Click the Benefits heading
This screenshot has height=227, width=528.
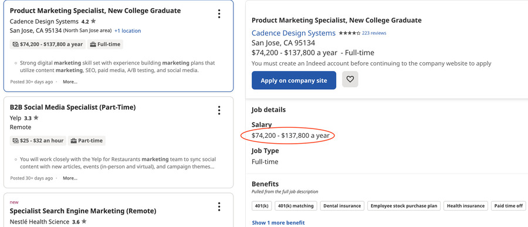265,184
